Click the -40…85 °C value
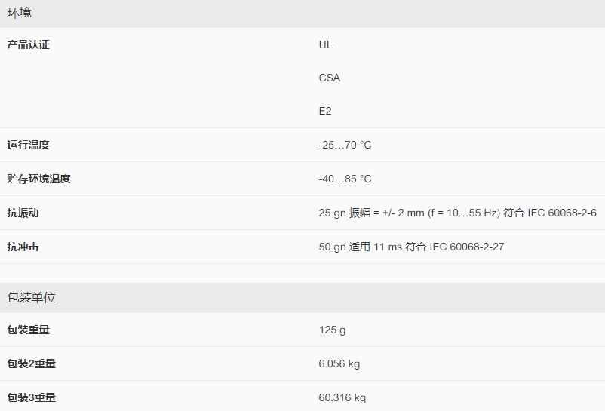This screenshot has width=605, height=411. (x=345, y=179)
